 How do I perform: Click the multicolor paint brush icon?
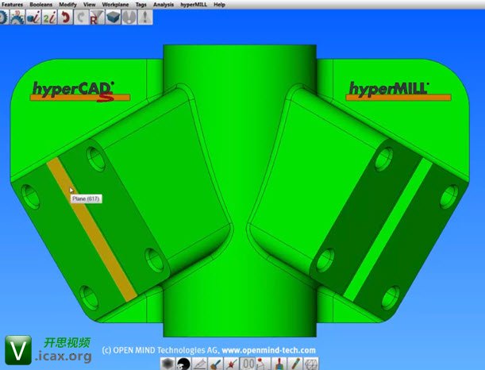(x=279, y=364)
